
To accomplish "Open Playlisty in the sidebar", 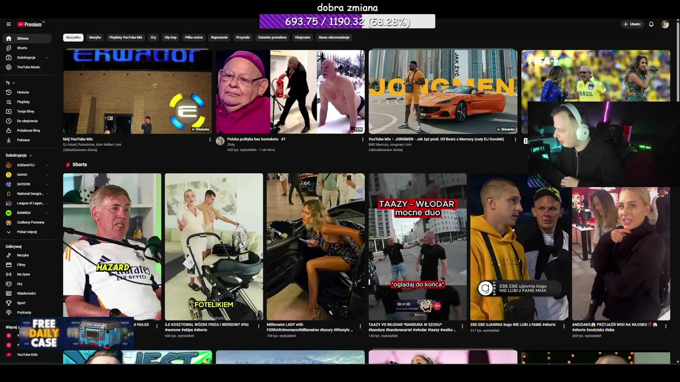I will (28, 102).
